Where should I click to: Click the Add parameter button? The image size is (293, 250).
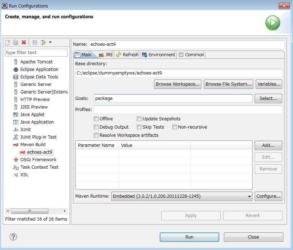coord(268,145)
